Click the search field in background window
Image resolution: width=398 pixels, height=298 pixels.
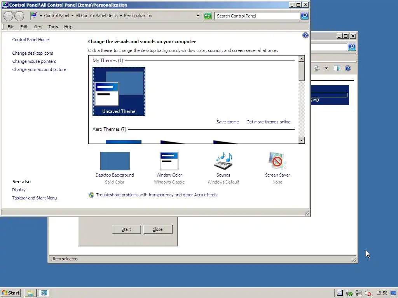pyautogui.click(x=329, y=47)
